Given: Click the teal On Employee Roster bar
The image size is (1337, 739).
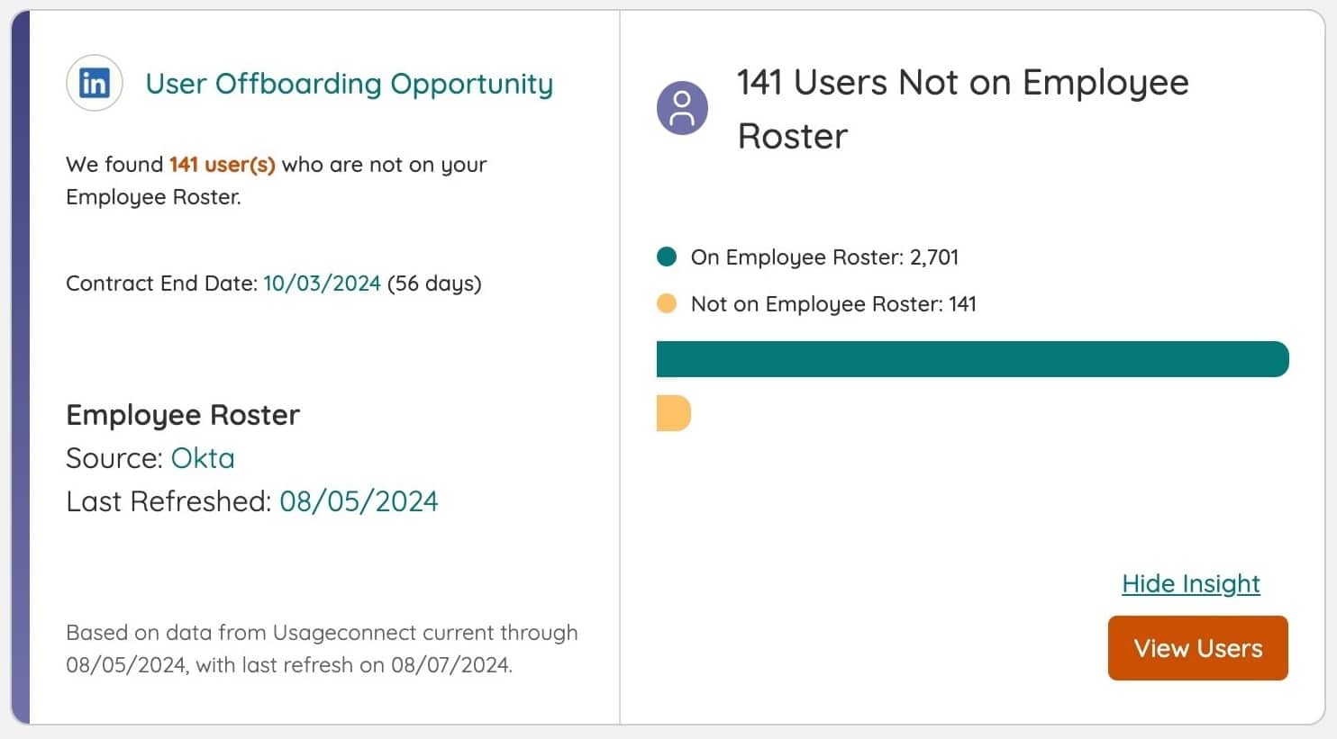Looking at the screenshot, I should tap(972, 359).
